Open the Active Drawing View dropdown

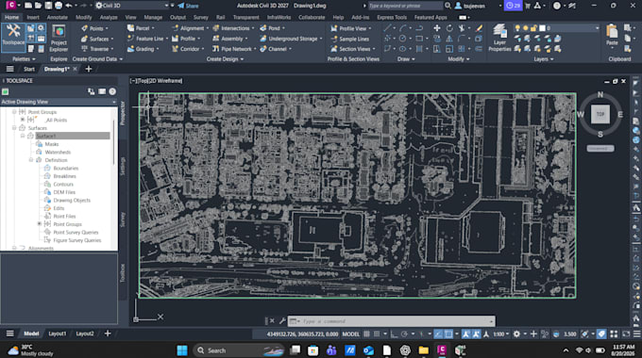pos(59,102)
